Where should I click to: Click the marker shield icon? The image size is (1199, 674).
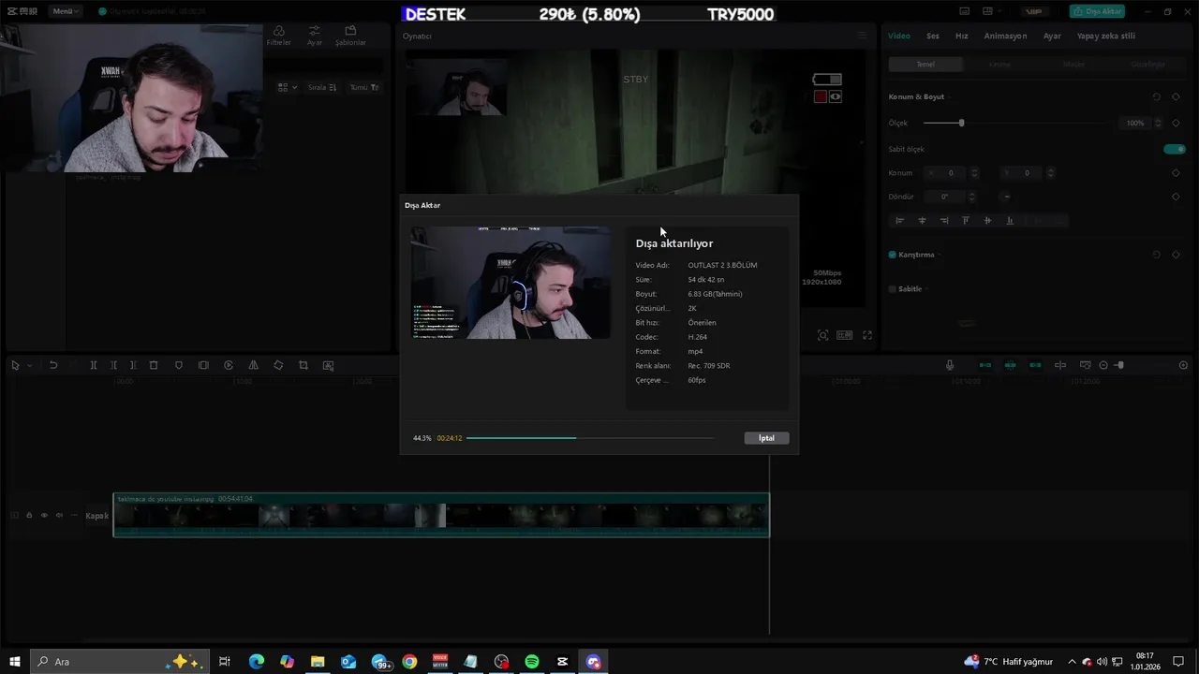(x=179, y=365)
